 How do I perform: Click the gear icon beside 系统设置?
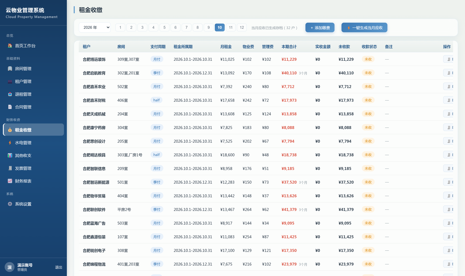(10, 204)
